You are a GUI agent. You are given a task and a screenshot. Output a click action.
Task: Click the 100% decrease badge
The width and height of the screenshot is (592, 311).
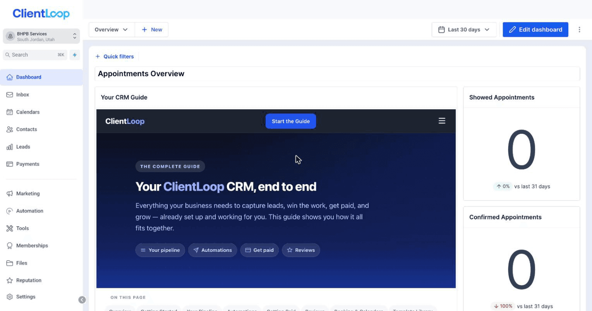(503, 306)
